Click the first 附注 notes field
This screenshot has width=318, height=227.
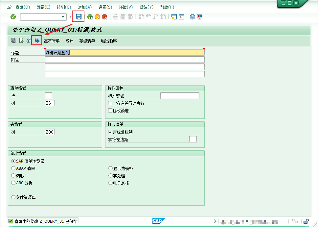coord(125,60)
